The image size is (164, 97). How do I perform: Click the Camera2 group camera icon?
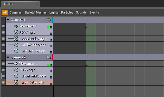[49, 57]
